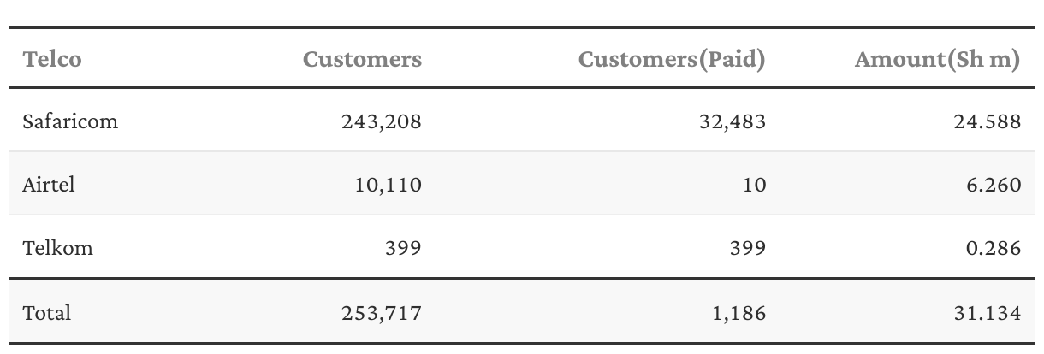This screenshot has width=1044, height=354.
Task: Select the Customers(Paid) column header
Action: (672, 59)
